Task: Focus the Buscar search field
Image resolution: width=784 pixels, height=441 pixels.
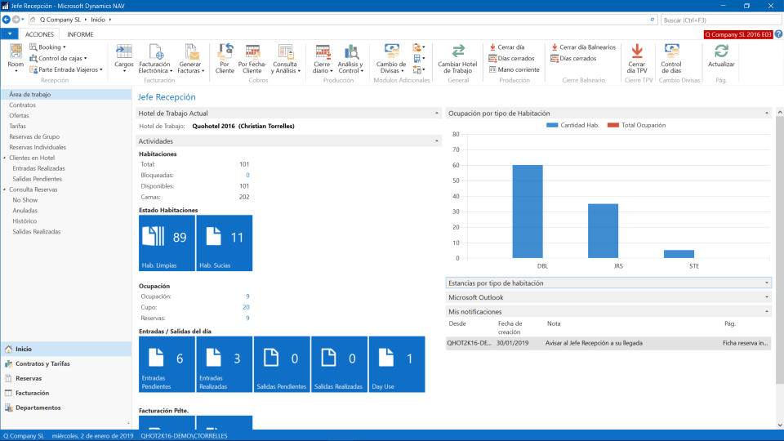Action: point(720,20)
